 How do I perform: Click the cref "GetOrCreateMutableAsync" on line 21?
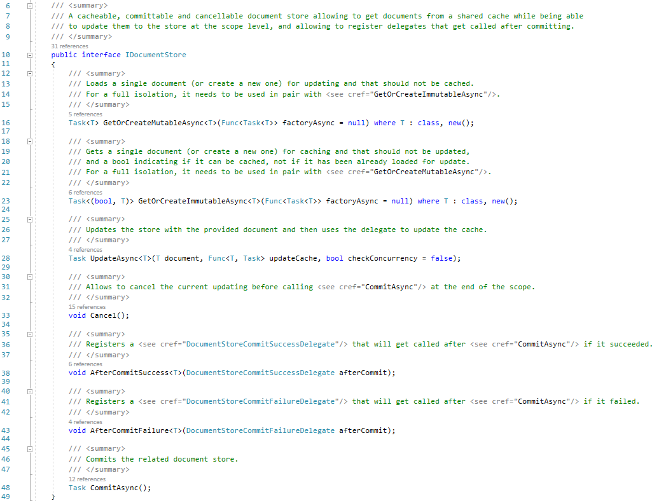[x=424, y=172]
